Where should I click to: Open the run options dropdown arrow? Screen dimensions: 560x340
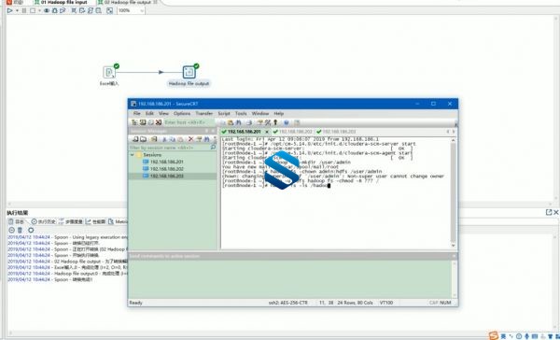pos(17,10)
